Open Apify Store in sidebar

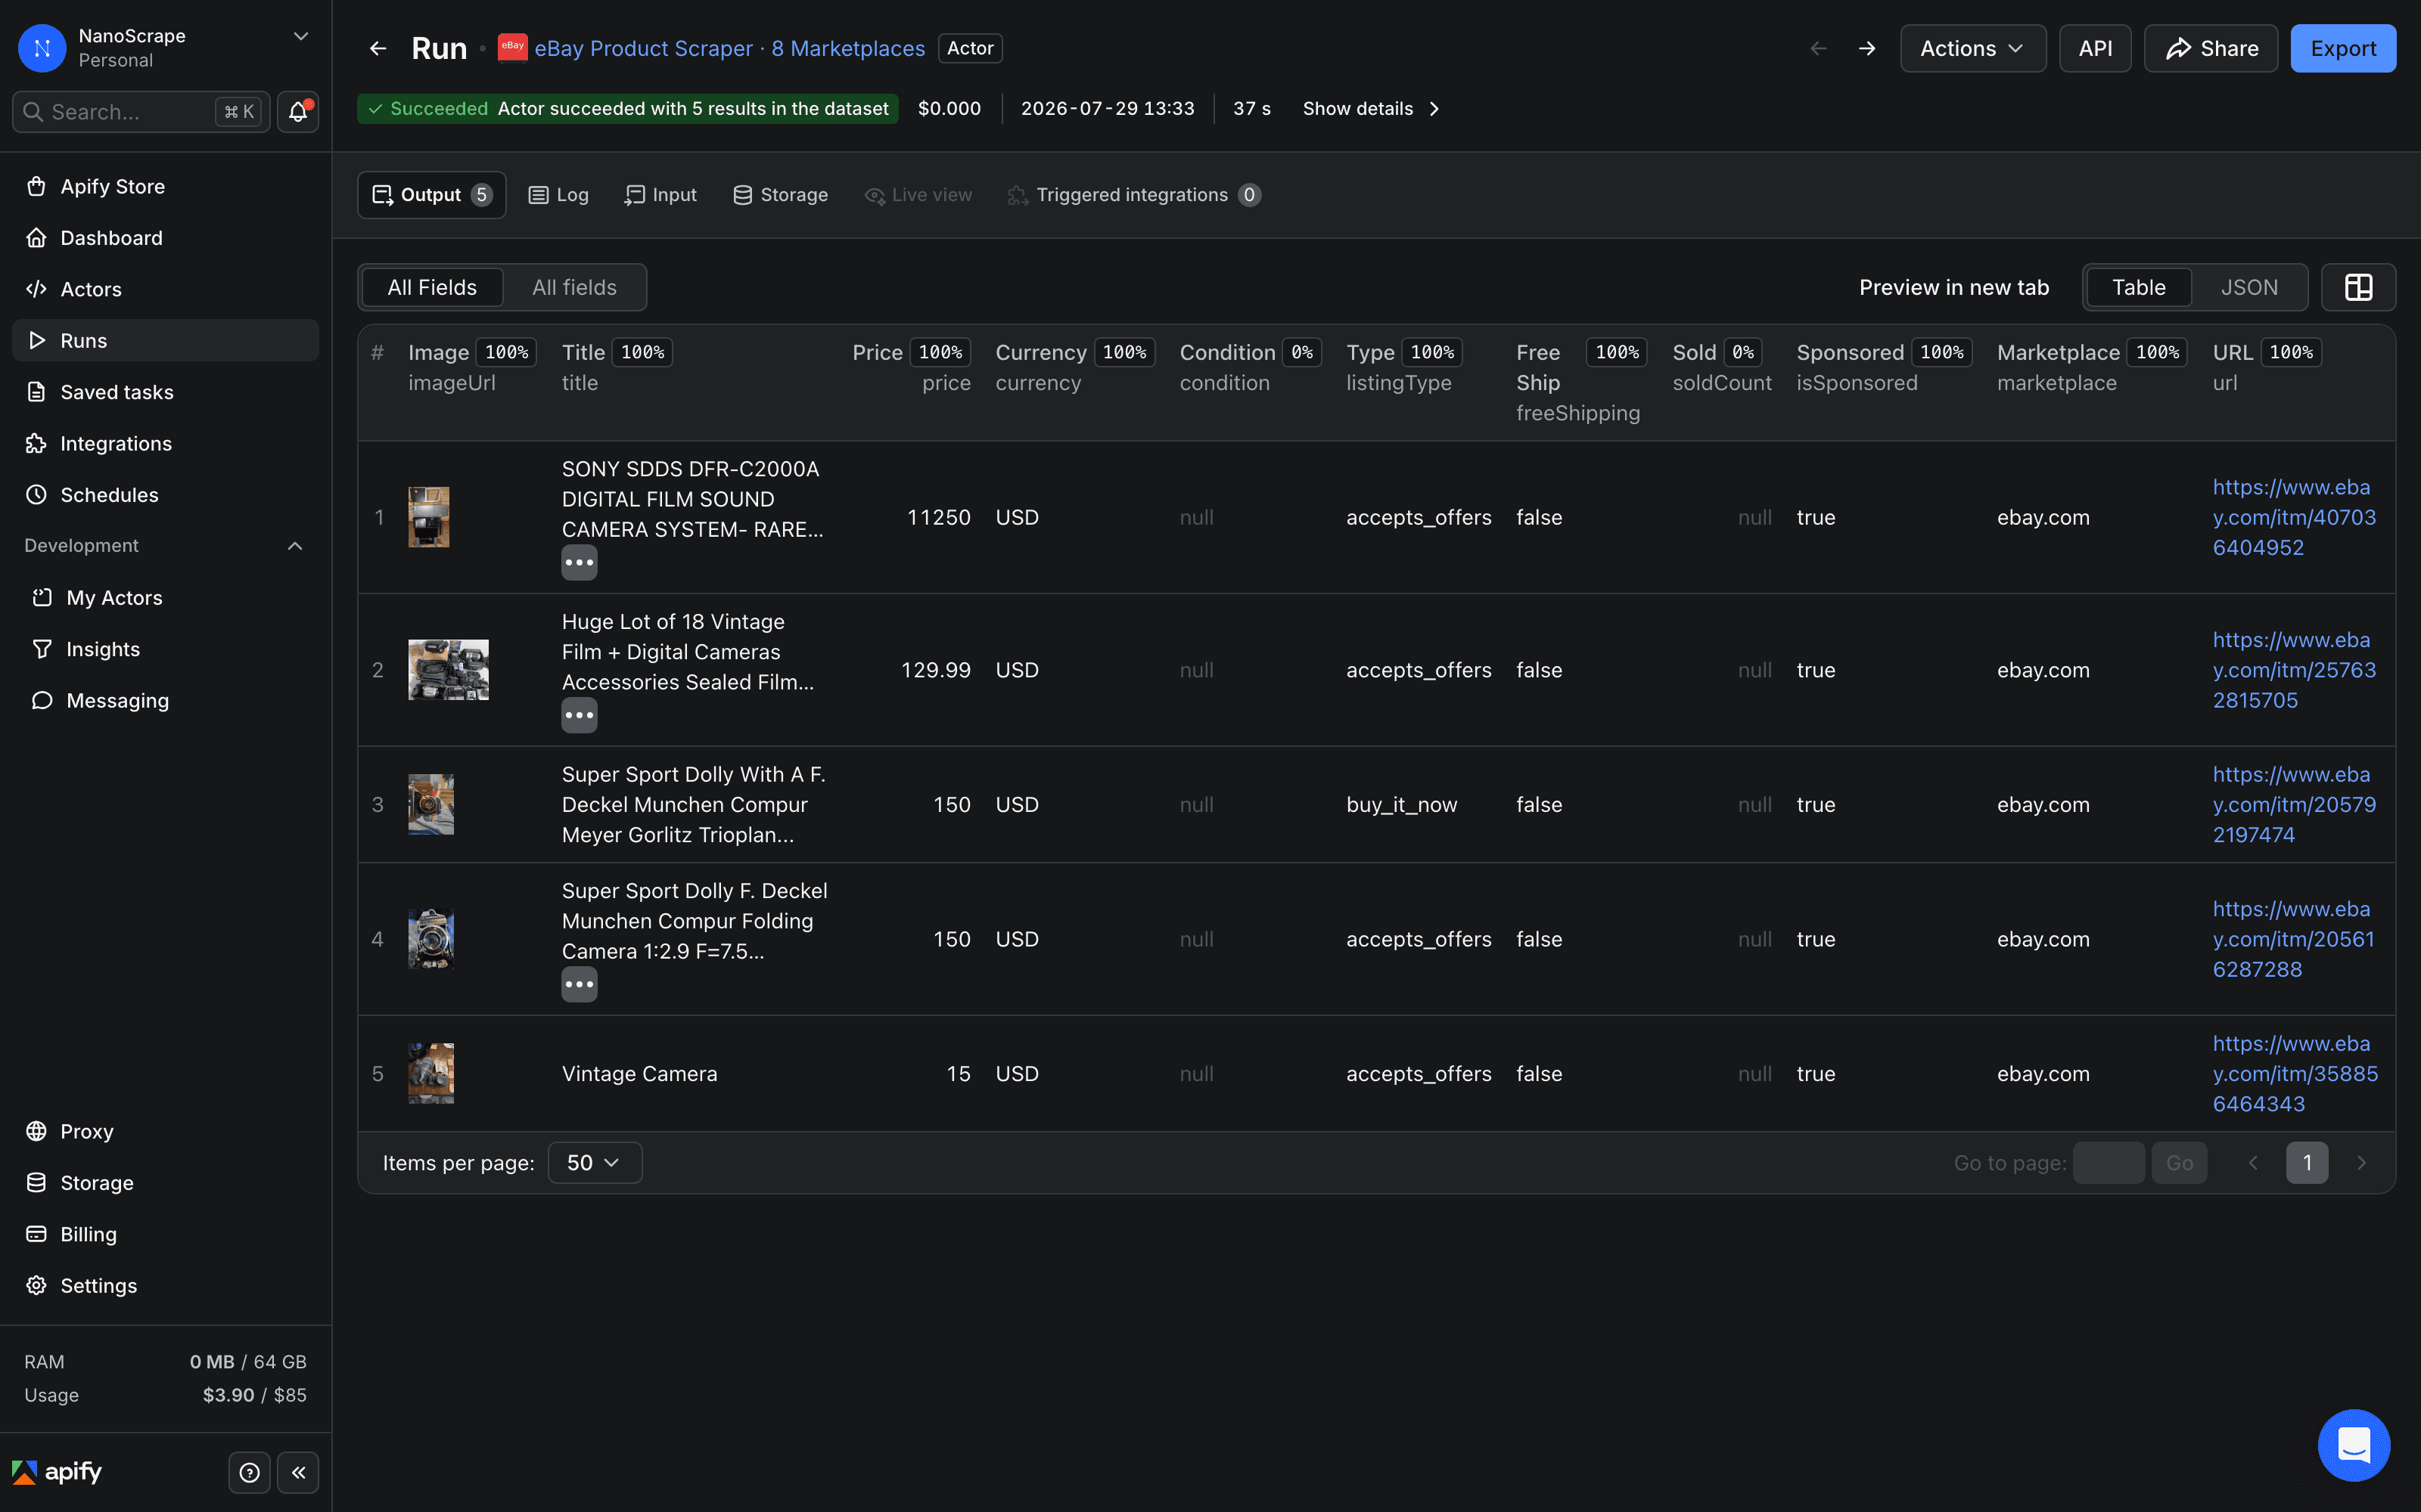(x=165, y=186)
